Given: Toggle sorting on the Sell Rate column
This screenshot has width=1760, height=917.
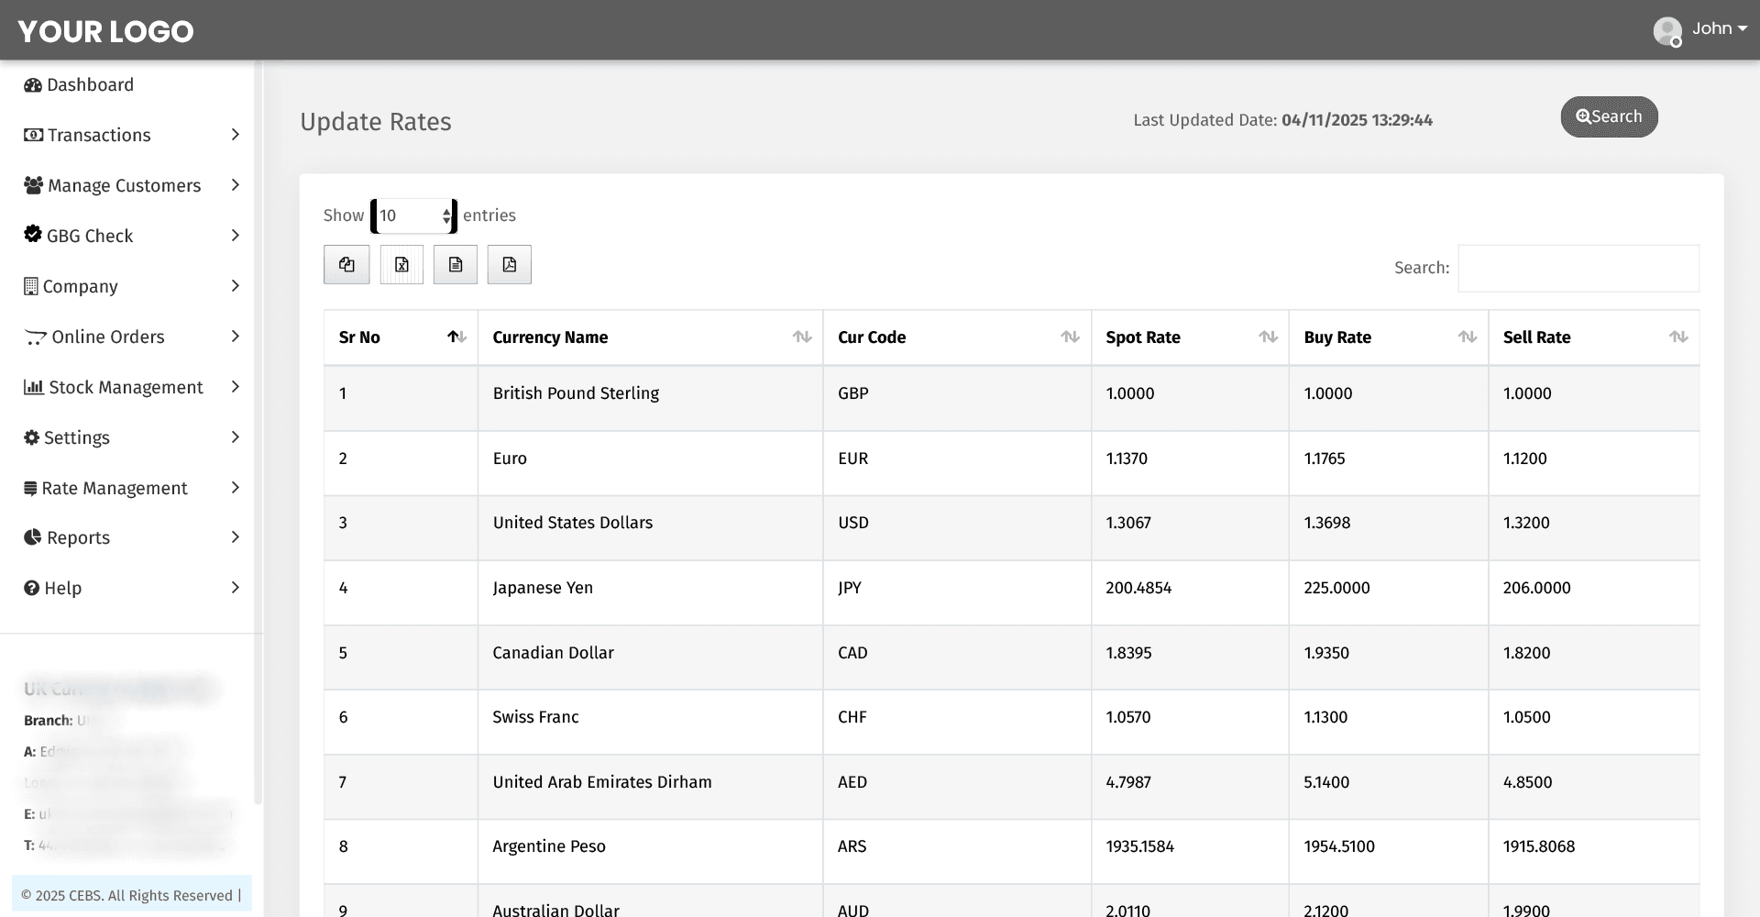Looking at the screenshot, I should [x=1678, y=337].
